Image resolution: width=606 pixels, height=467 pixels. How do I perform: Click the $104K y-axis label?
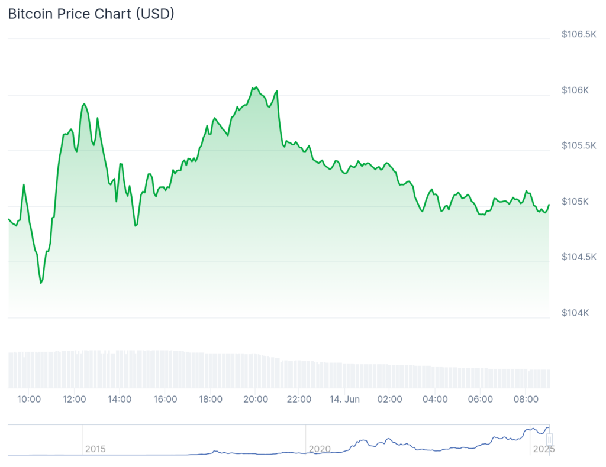click(576, 313)
